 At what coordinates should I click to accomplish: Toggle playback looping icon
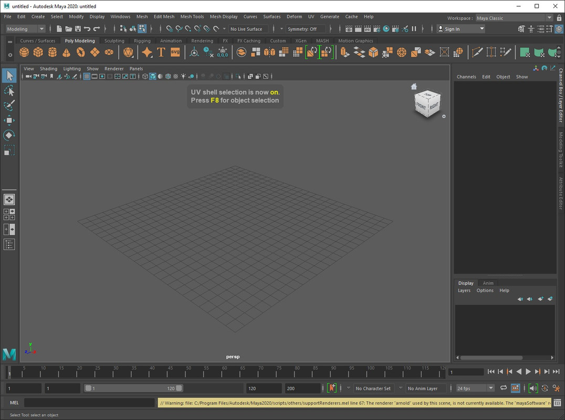(503, 388)
